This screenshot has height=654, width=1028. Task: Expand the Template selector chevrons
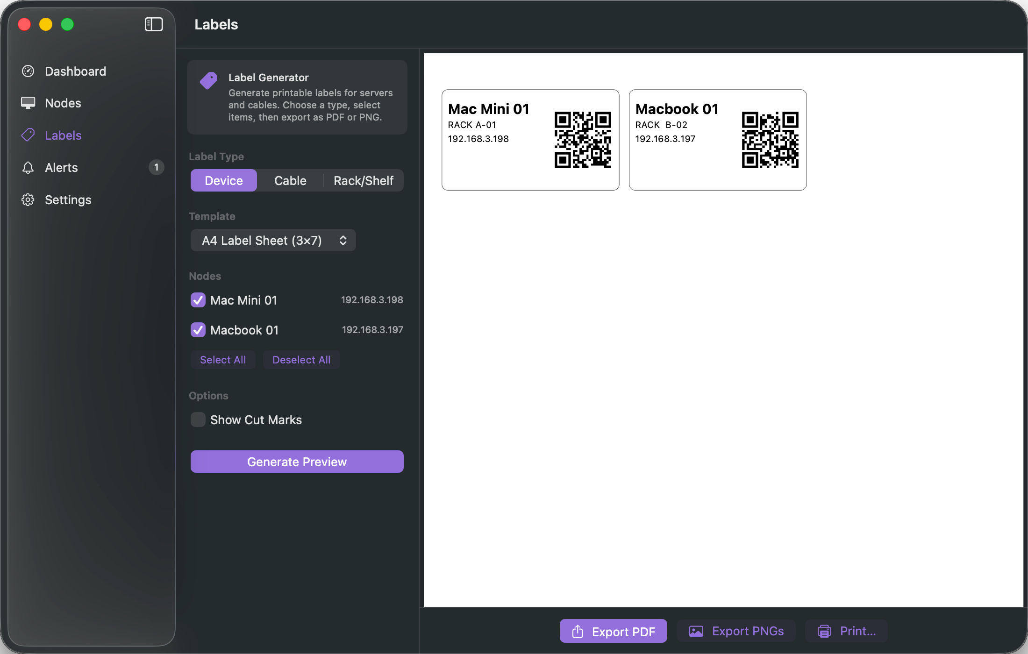343,240
